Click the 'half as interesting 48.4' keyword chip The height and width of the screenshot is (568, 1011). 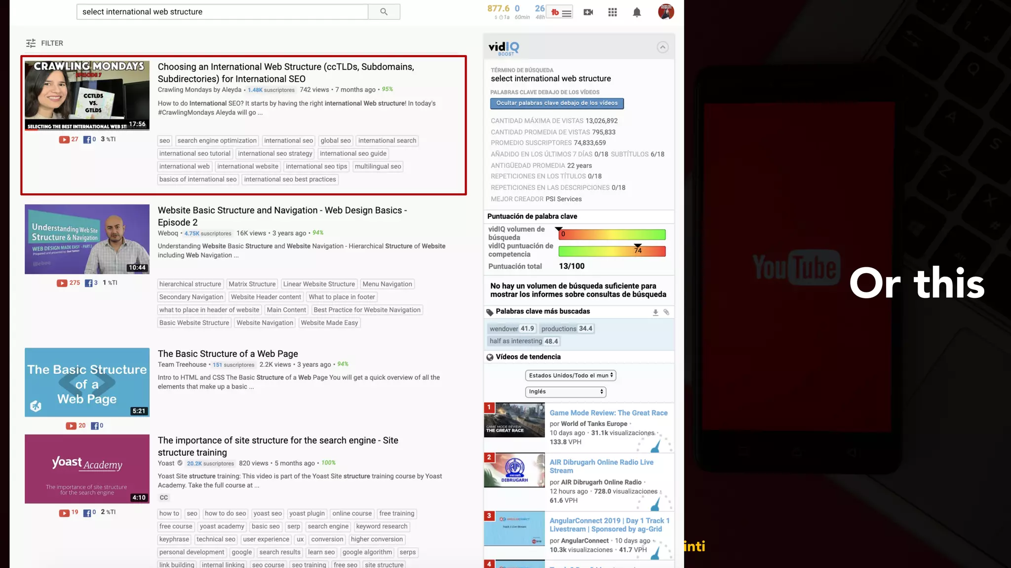(524, 341)
